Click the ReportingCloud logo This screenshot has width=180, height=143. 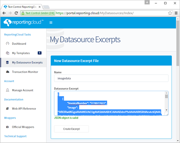coord(23,22)
